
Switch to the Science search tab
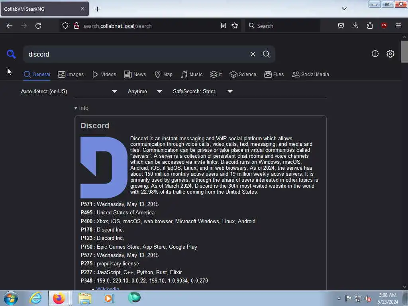coord(243,75)
